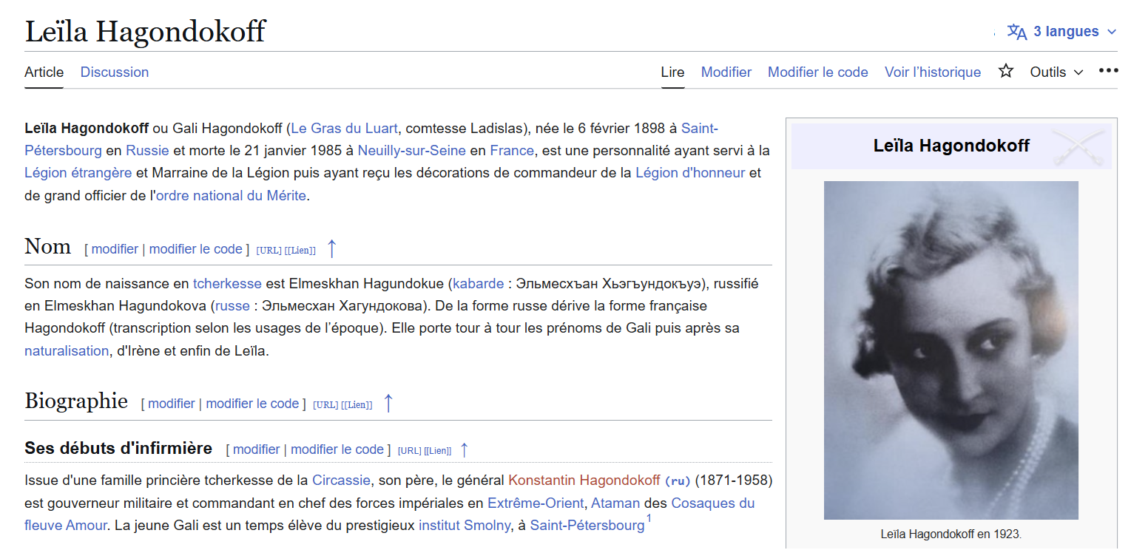Click modifier link next to Nom heading
The width and height of the screenshot is (1131, 550).
[x=115, y=249]
